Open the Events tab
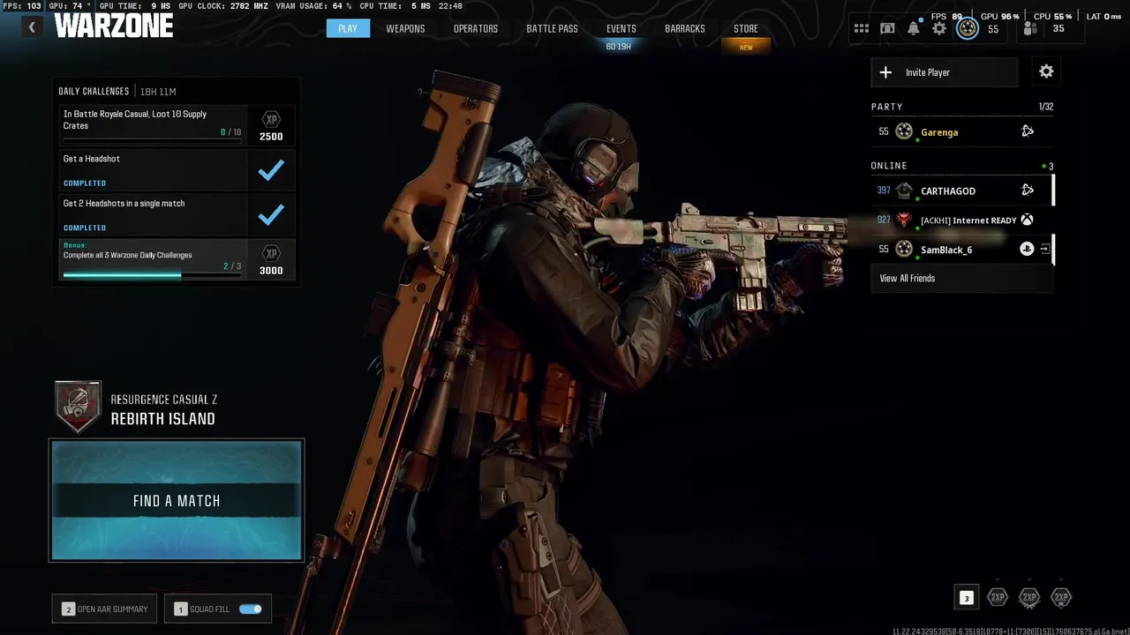The image size is (1130, 635). coord(621,28)
